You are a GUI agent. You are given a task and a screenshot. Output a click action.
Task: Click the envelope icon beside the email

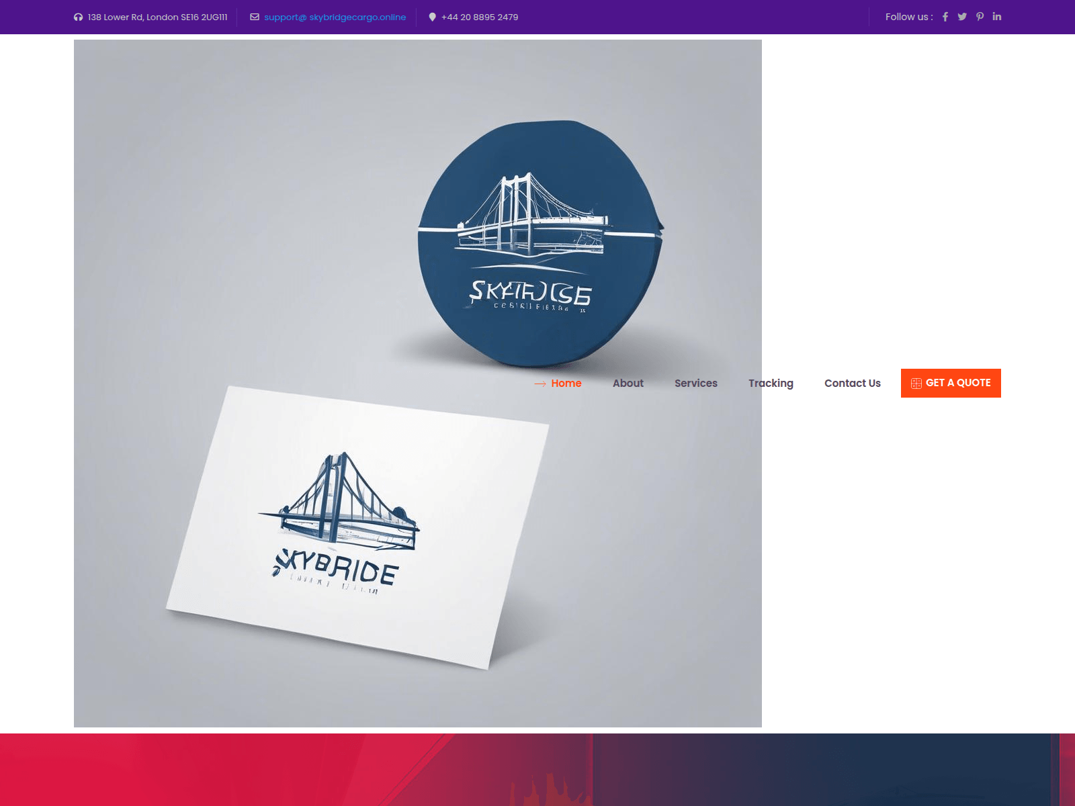click(255, 17)
